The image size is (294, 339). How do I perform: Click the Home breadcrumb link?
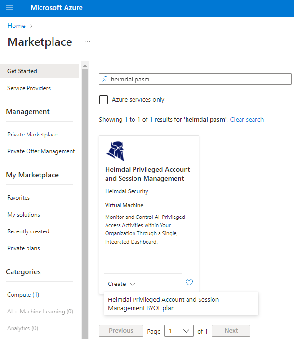16,26
